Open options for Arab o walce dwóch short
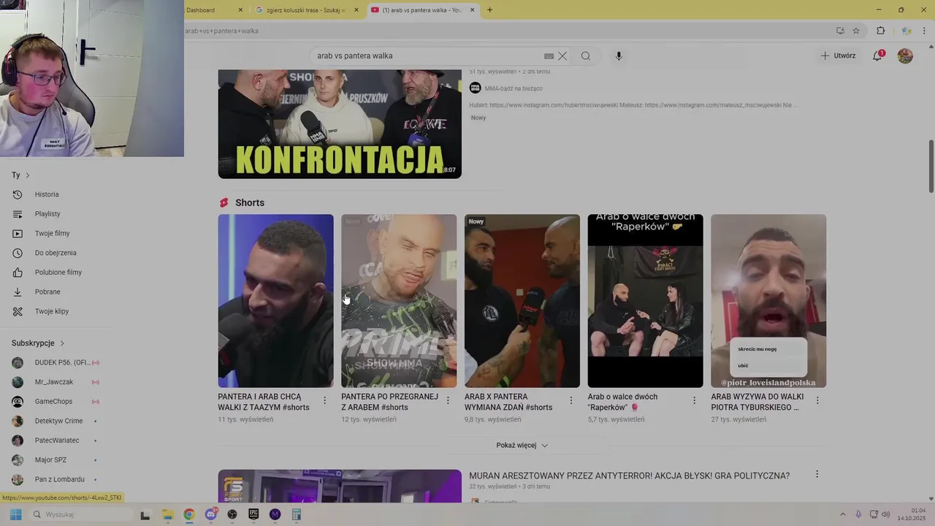Screen dimensions: 935x526 pos(695,401)
